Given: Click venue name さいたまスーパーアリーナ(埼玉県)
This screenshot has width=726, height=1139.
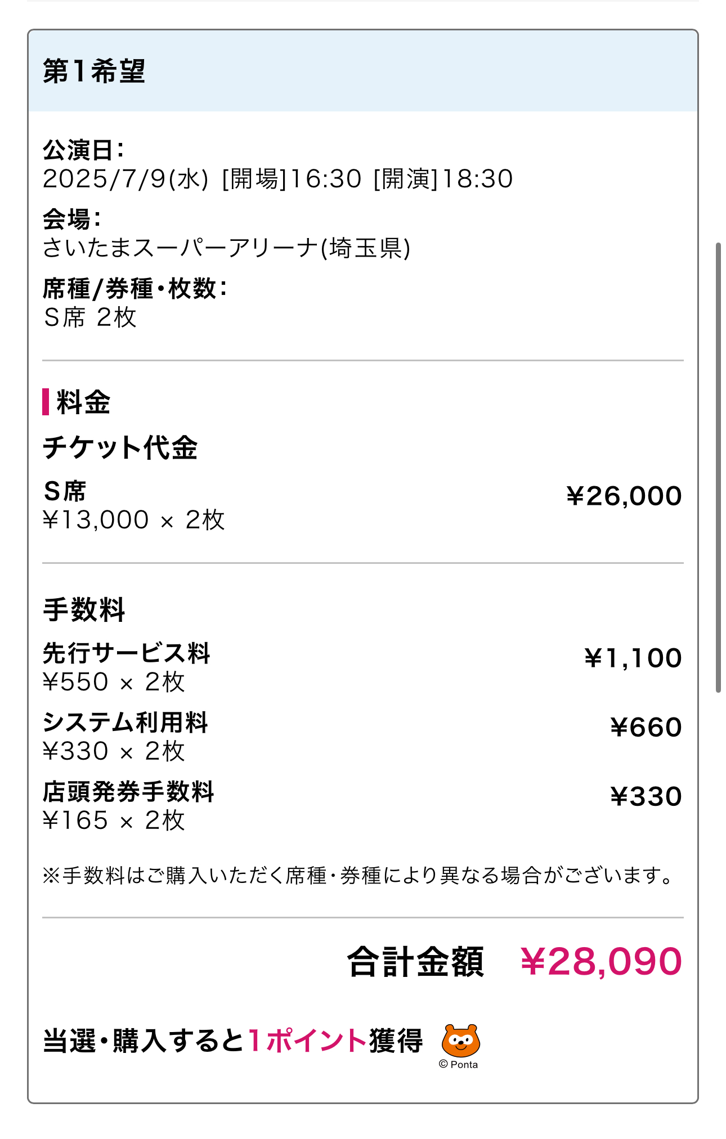Looking at the screenshot, I should (226, 248).
